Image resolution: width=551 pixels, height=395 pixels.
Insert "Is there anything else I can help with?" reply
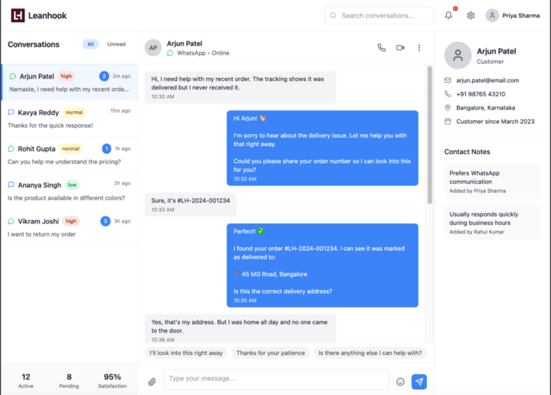pos(369,353)
